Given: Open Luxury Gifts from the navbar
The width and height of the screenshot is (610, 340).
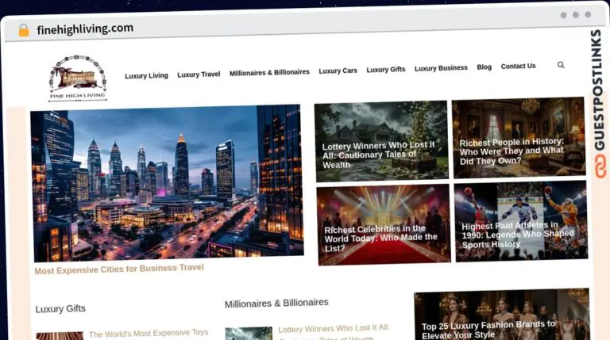Looking at the screenshot, I should [x=385, y=70].
